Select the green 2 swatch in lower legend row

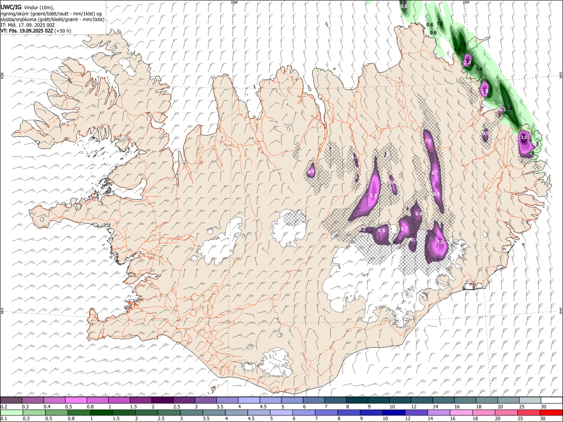coord(146,412)
